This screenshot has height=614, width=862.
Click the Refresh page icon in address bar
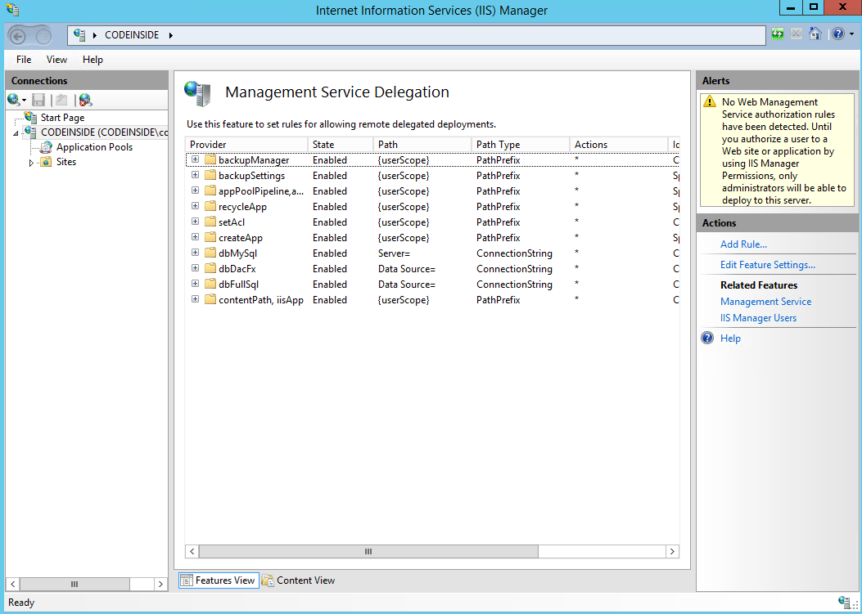(x=778, y=34)
